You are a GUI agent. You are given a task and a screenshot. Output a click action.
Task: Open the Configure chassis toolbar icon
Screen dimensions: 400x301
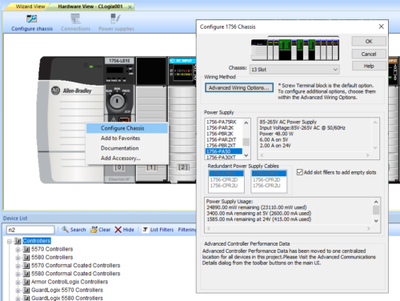(x=32, y=18)
